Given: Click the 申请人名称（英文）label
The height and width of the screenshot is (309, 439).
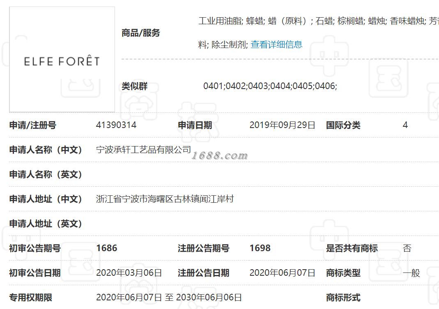Looking at the screenshot, I should (46, 174).
